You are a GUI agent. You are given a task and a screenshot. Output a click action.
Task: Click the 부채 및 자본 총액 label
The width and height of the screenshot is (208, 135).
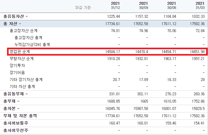pyautogui.click(x=20, y=116)
